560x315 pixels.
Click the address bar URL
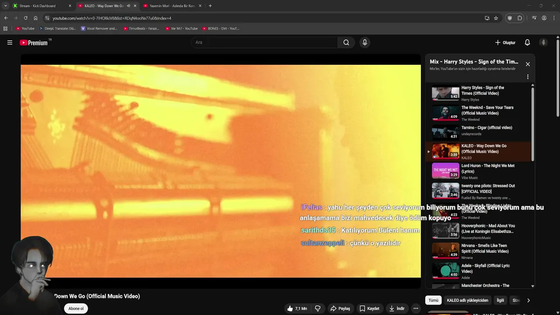[x=112, y=18]
